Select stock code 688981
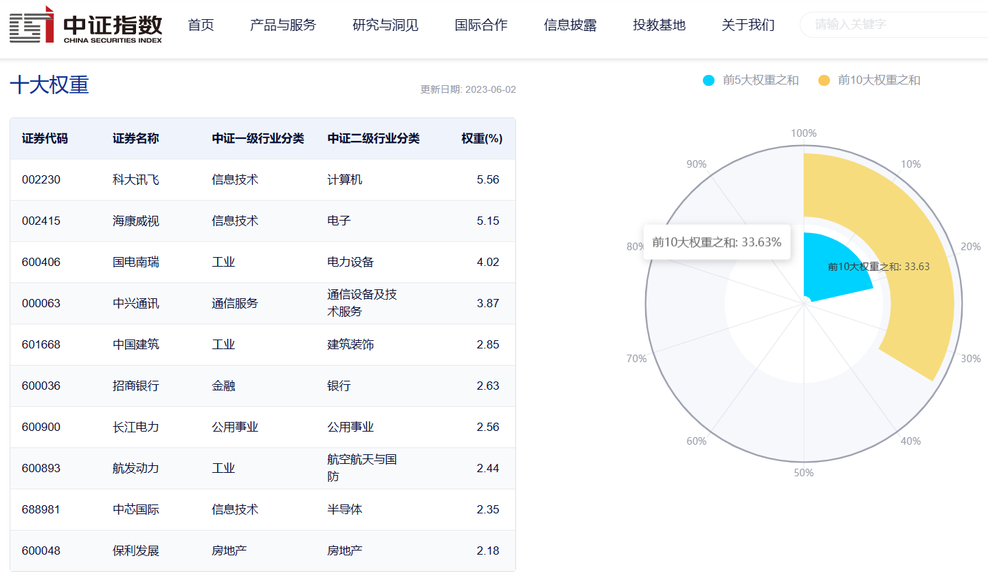This screenshot has height=578, width=988. click(x=41, y=510)
